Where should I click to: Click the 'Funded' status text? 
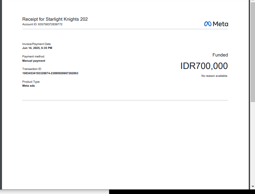pyautogui.click(x=220, y=55)
